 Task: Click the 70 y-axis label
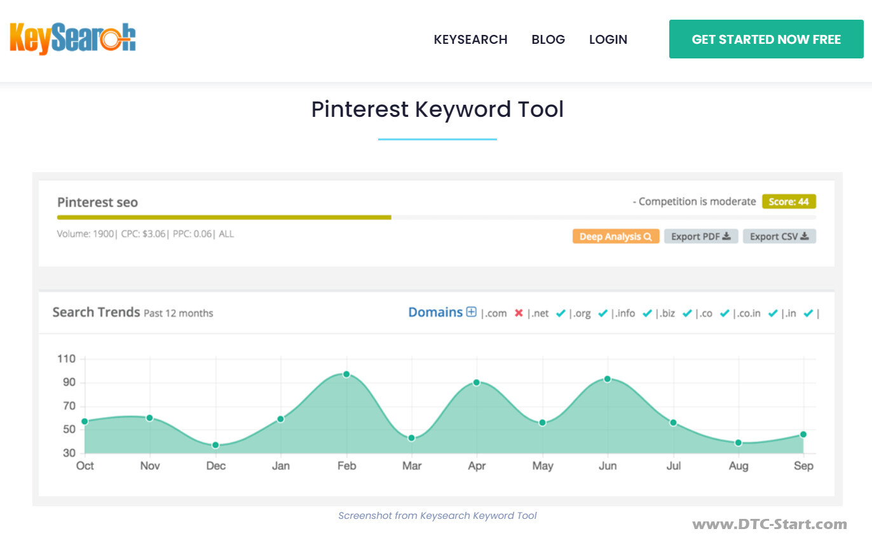pyautogui.click(x=69, y=406)
